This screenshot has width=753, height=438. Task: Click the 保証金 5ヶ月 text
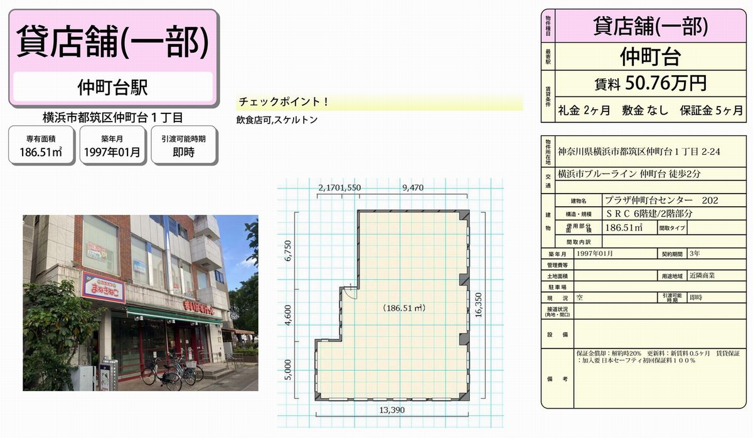coord(711,111)
